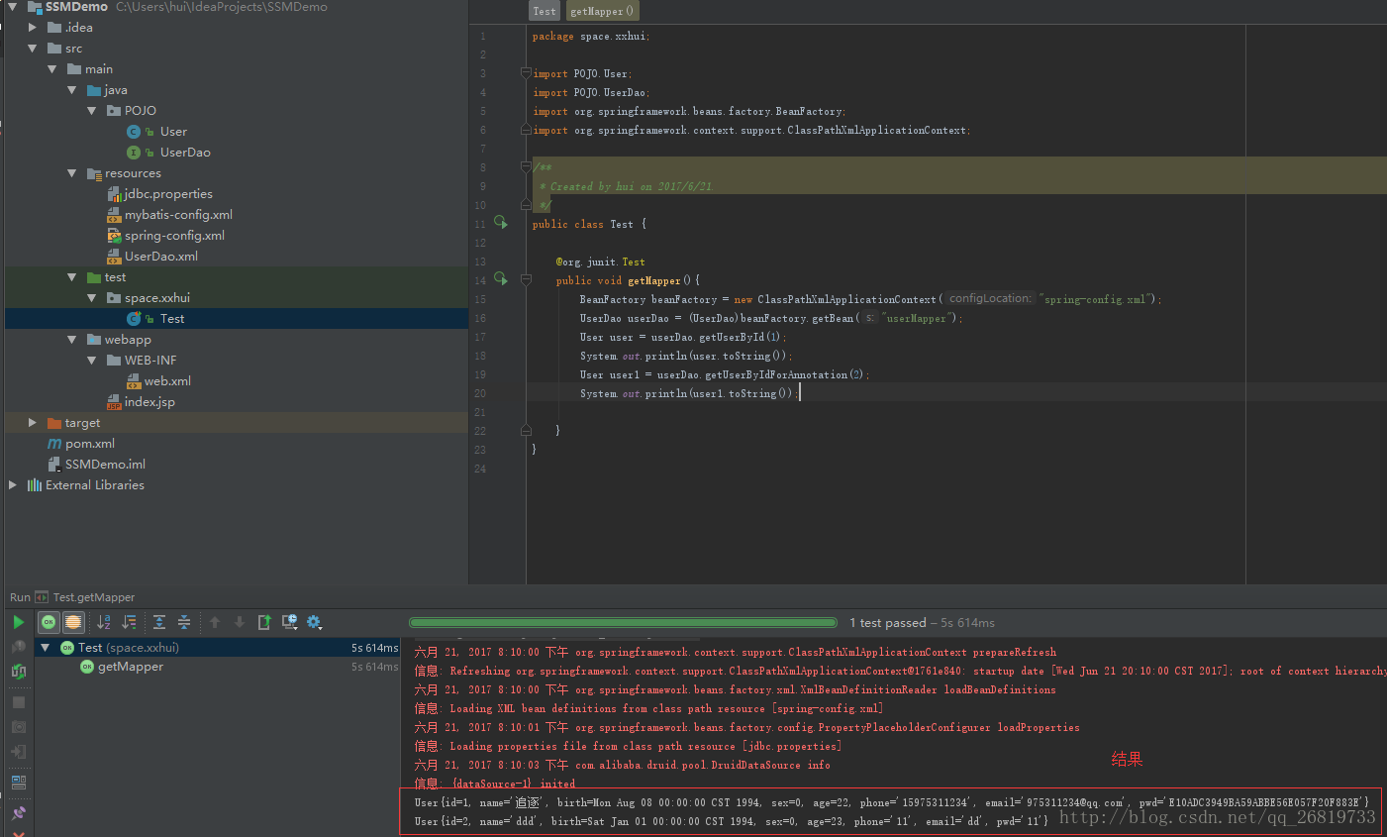The image size is (1387, 837).
Task: Click the User{id=1 console output line
Action: click(891, 802)
